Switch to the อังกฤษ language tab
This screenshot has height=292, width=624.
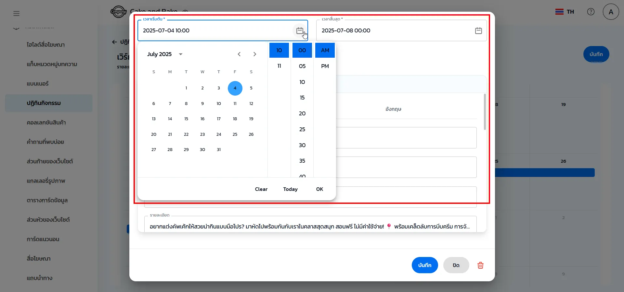tap(393, 109)
